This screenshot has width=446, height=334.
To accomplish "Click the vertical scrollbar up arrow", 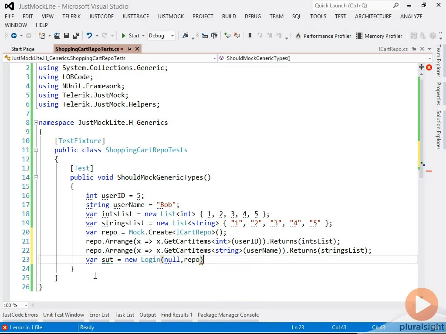I will [421, 74].
